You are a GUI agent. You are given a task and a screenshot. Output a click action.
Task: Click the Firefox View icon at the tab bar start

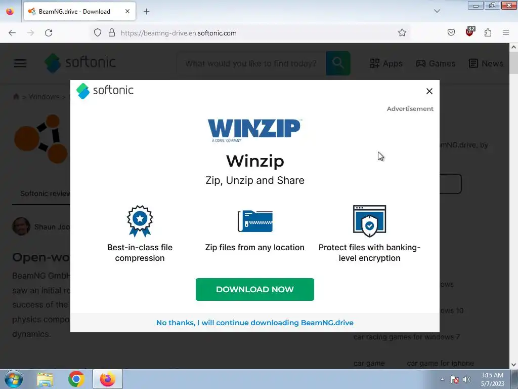10,11
